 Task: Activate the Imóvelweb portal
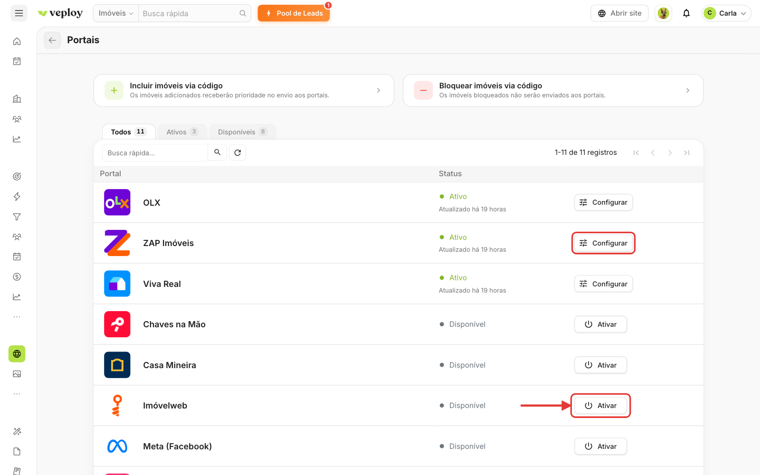click(600, 406)
